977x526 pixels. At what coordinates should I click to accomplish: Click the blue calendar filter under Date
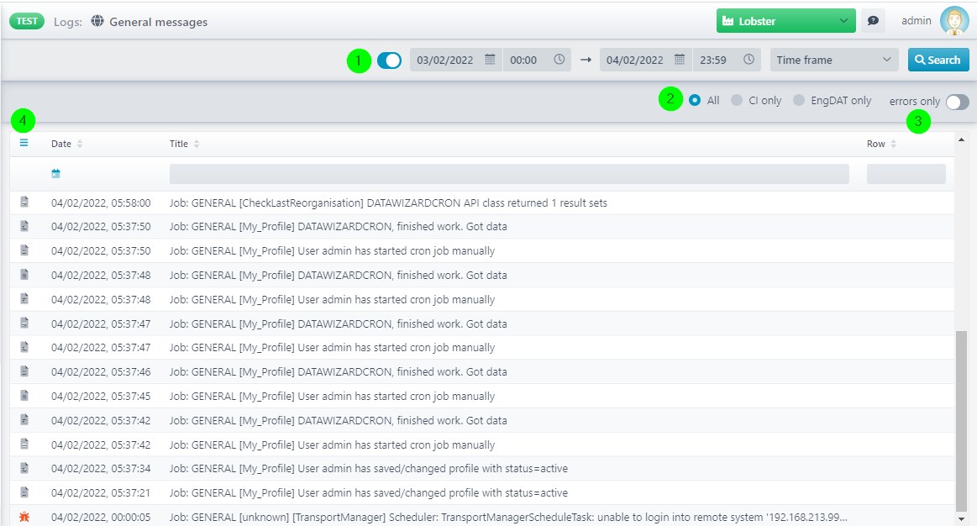coord(55,173)
